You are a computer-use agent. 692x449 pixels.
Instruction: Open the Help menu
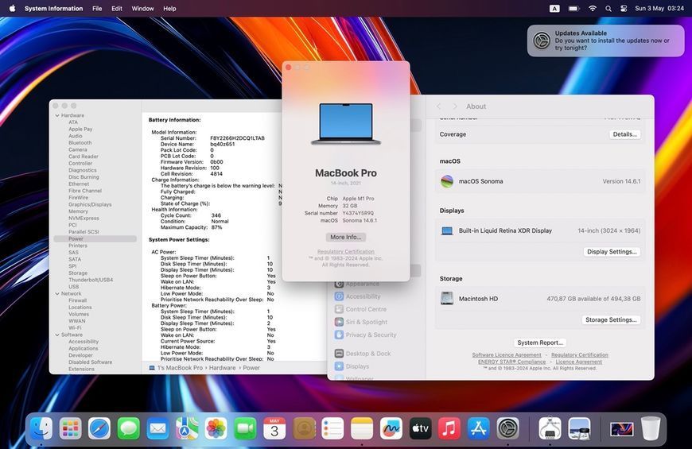[x=169, y=9]
